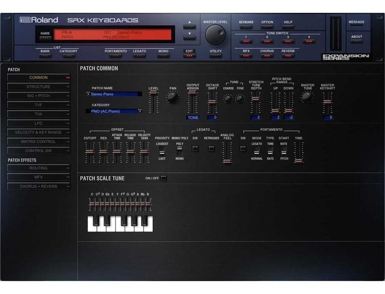Image resolution: width=385 pixels, height=294 pixels.
Task: Toggle Tone Switch 3
Action: (x=288, y=41)
